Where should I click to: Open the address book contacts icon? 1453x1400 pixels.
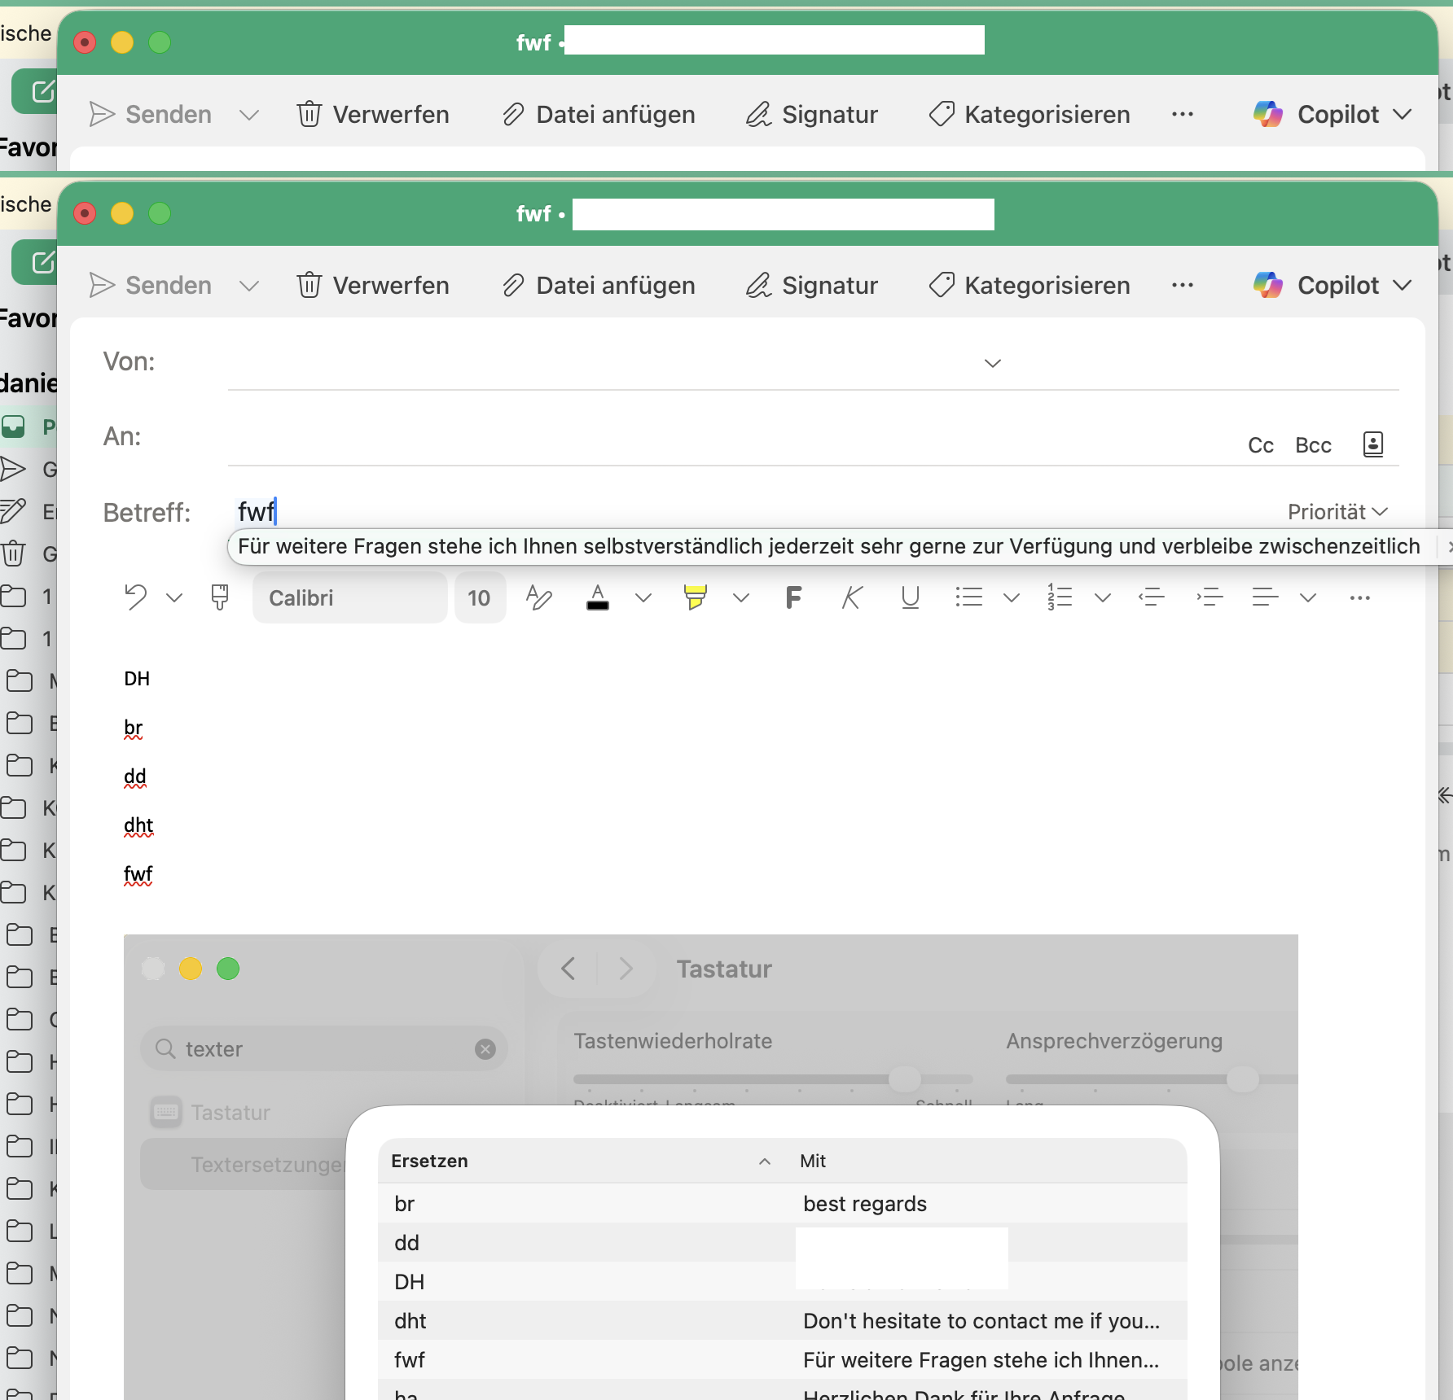click(x=1373, y=444)
